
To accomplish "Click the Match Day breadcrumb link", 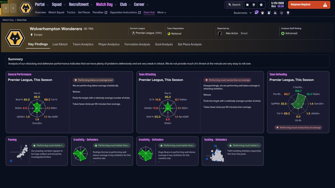I will tap(8, 20).
